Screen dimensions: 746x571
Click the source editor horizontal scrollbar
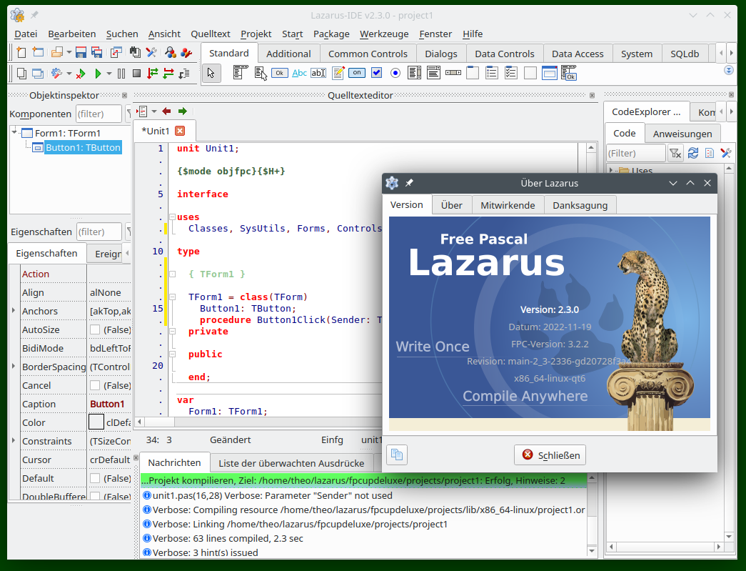tap(259, 422)
